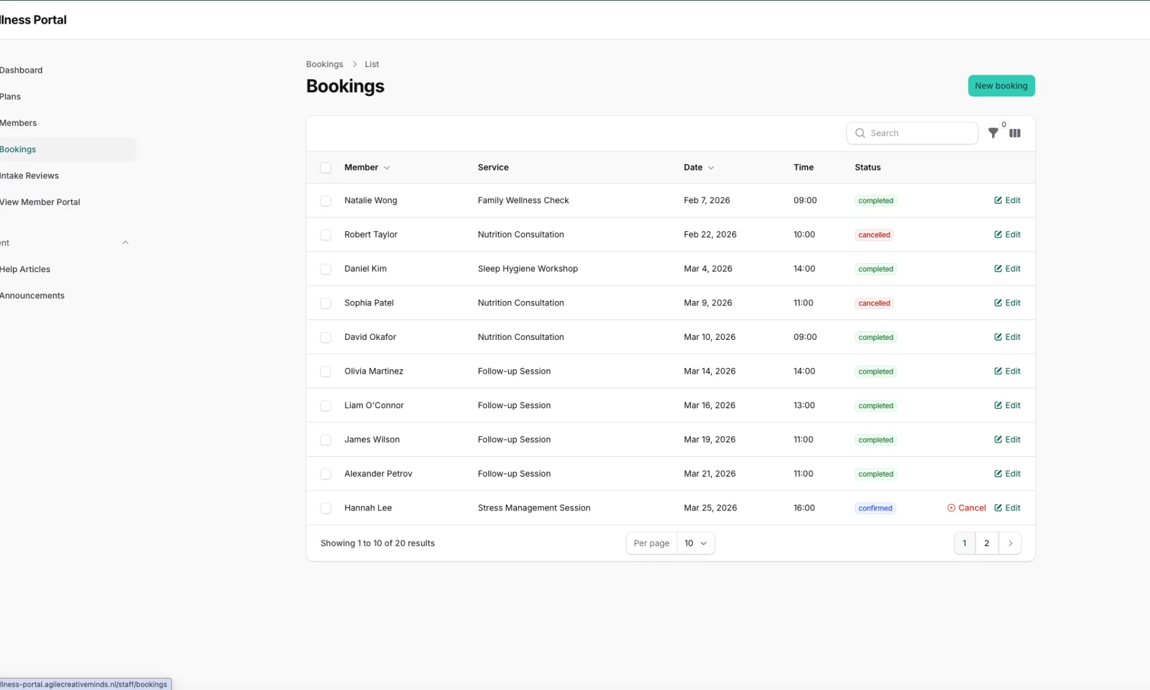Collapse the sidebar section with chevron
The image size is (1150, 690).
(125, 242)
